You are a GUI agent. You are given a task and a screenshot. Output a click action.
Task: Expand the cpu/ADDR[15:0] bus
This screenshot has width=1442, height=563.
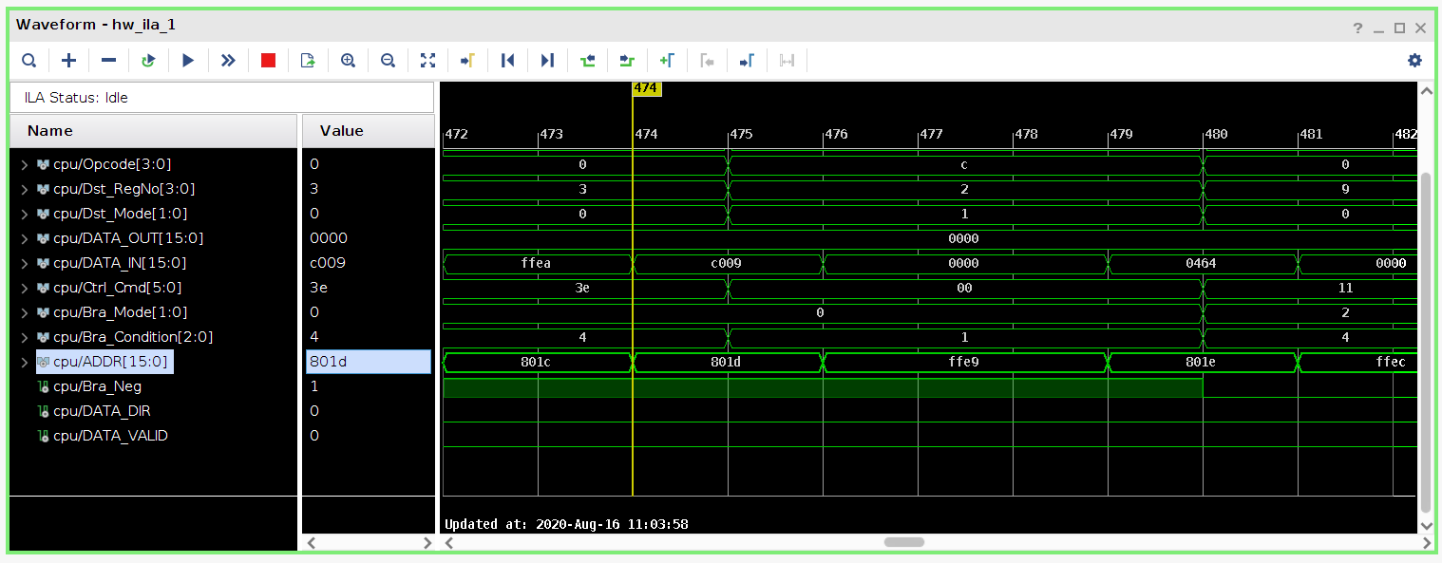(25, 362)
